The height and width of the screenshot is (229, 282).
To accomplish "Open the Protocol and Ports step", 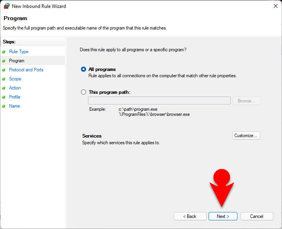I will [26, 70].
